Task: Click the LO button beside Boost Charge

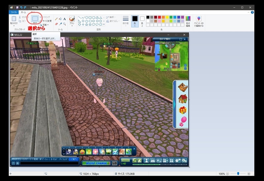Action: click(115, 163)
